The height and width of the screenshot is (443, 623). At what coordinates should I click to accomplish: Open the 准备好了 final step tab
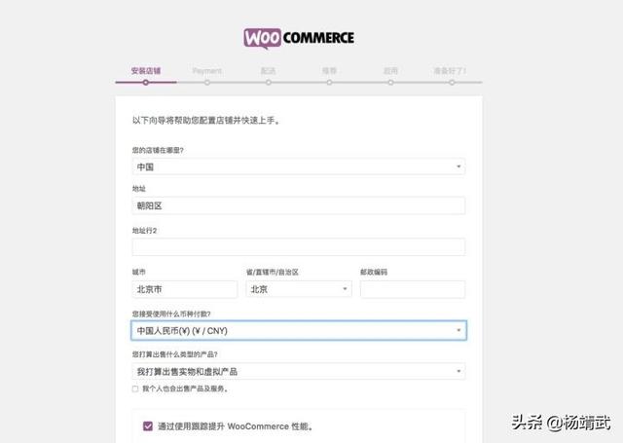click(x=450, y=71)
